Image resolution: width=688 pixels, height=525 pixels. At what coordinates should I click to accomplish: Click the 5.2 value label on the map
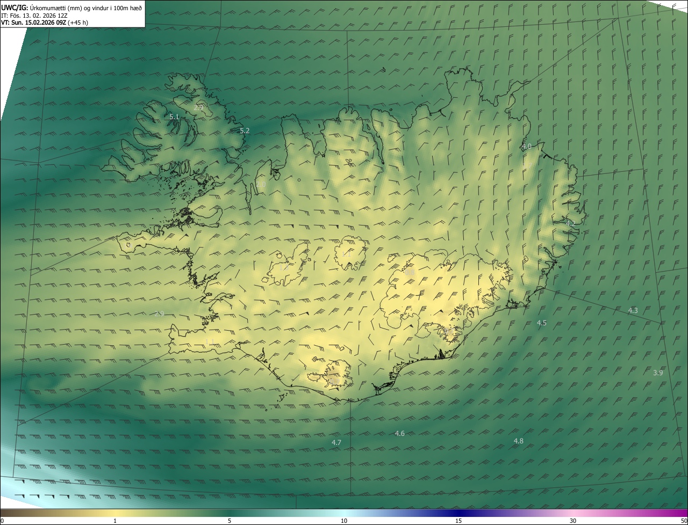(245, 130)
